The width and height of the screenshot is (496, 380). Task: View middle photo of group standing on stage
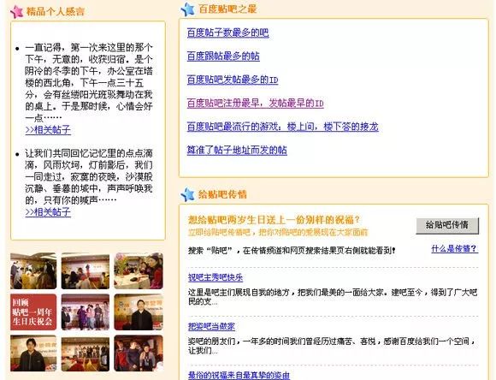click(86, 312)
